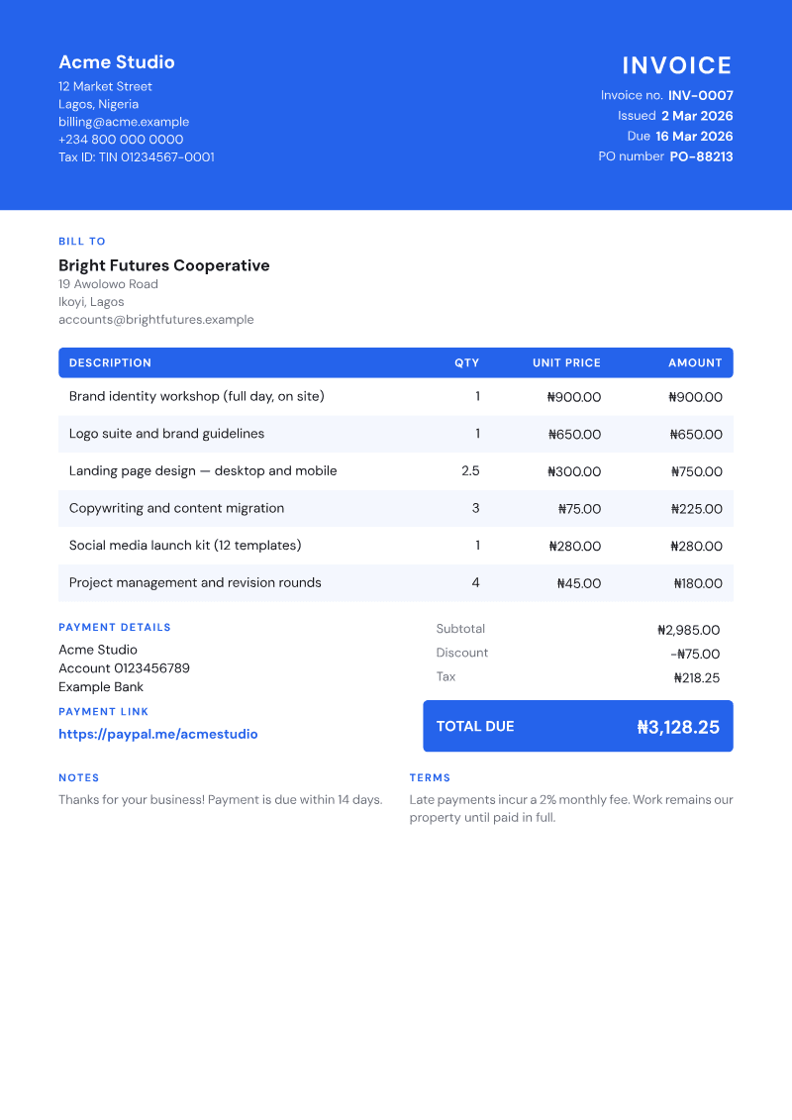Select the client name Bright Futures Cooperative
The height and width of the screenshot is (1120, 792).
(x=164, y=265)
